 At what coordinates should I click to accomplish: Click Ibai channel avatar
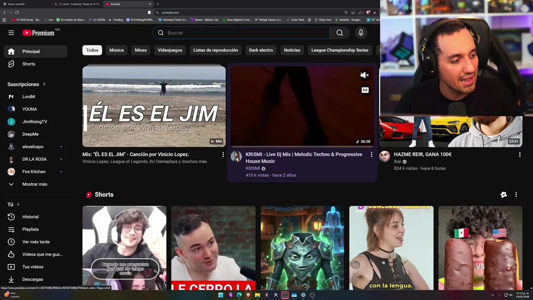point(384,156)
